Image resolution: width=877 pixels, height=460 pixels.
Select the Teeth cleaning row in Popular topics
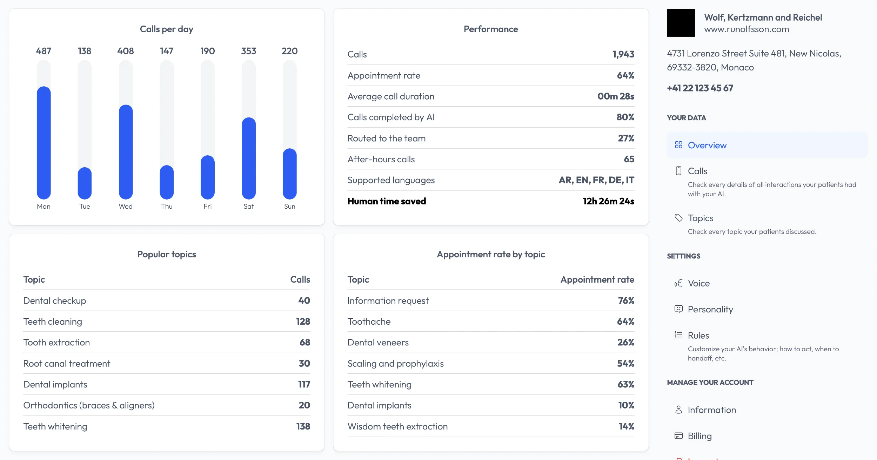coord(167,322)
